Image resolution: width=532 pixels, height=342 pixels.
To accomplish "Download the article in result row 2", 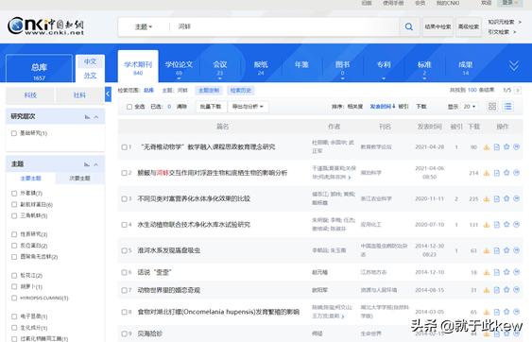I will tap(487, 173).
